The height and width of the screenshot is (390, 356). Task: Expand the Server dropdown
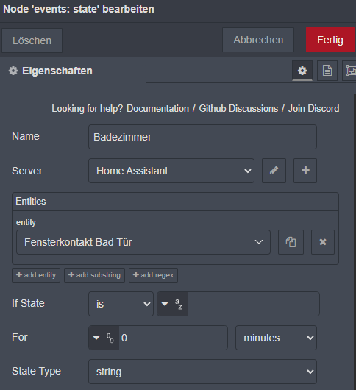(171, 171)
